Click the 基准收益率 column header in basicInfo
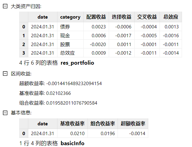 click(72, 124)
